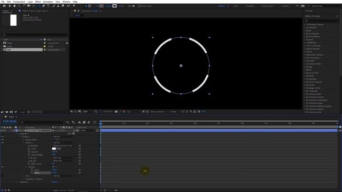The width and height of the screenshot is (342, 192).
Task: Click the Offset value field
Action: [55, 173]
